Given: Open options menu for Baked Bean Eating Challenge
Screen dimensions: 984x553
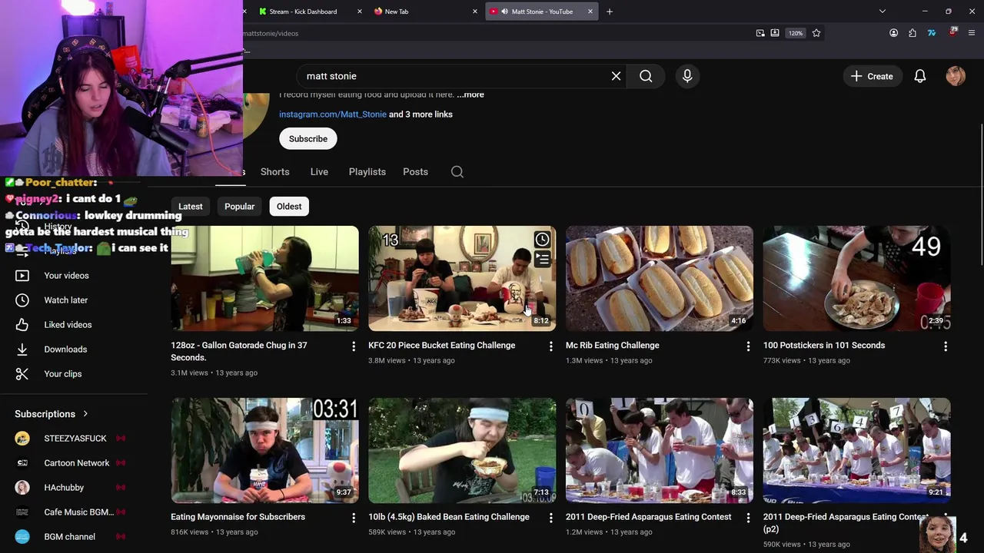Looking at the screenshot, I should click(x=550, y=518).
